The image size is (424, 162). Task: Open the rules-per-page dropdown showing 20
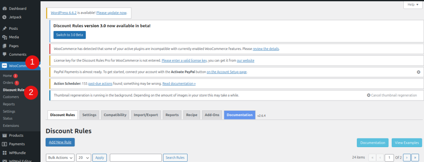point(84,158)
